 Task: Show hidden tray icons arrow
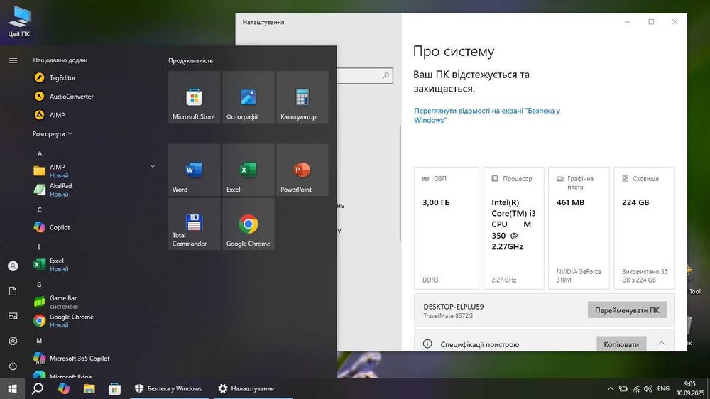tap(611, 388)
